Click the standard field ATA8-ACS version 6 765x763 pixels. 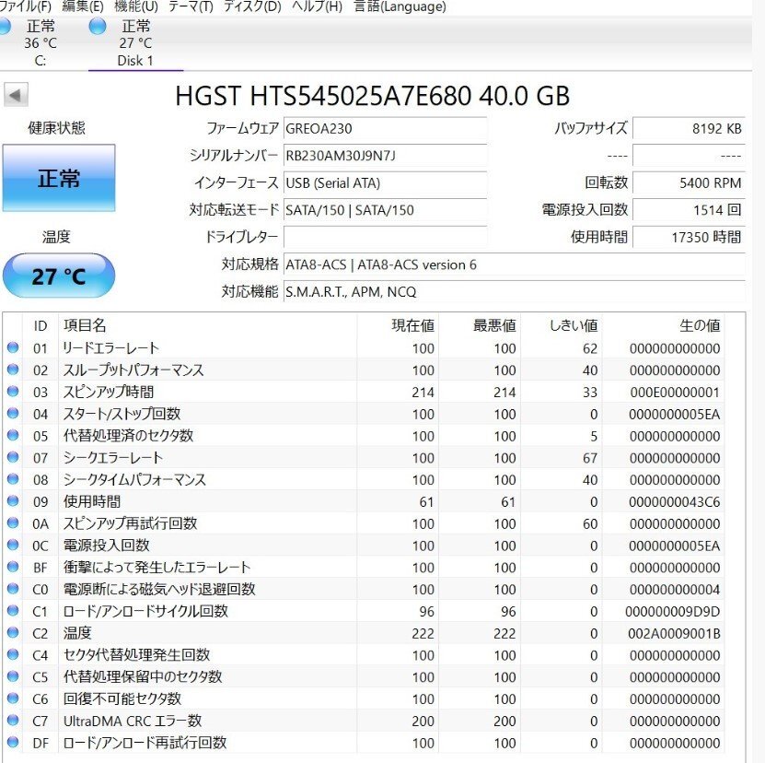(515, 264)
